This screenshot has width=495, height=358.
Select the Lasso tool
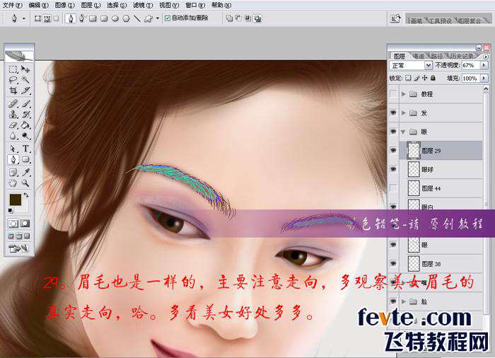pyautogui.click(x=13, y=80)
